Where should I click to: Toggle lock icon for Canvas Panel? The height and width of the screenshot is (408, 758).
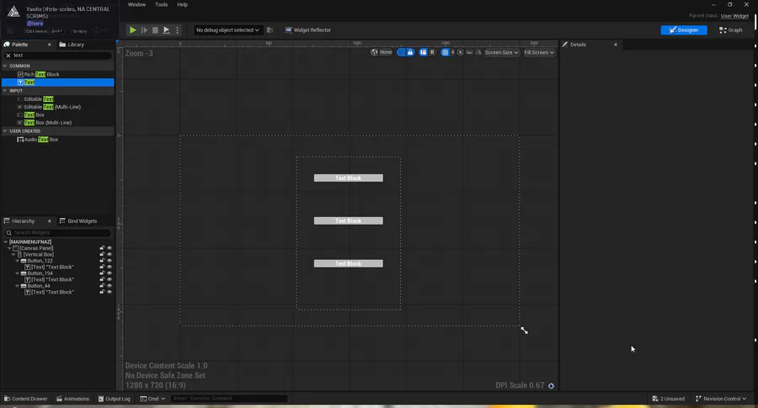click(102, 248)
